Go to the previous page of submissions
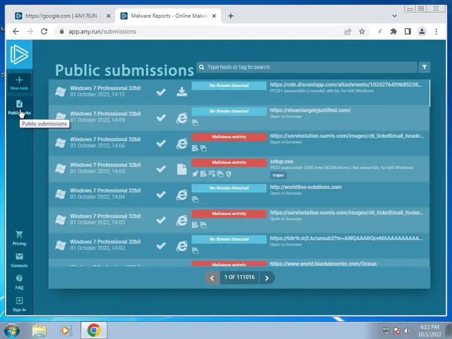 tap(212, 278)
